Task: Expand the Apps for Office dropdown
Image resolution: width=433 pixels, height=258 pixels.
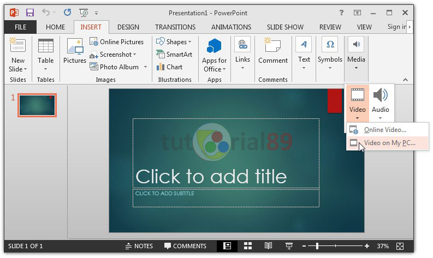Action: click(214, 65)
